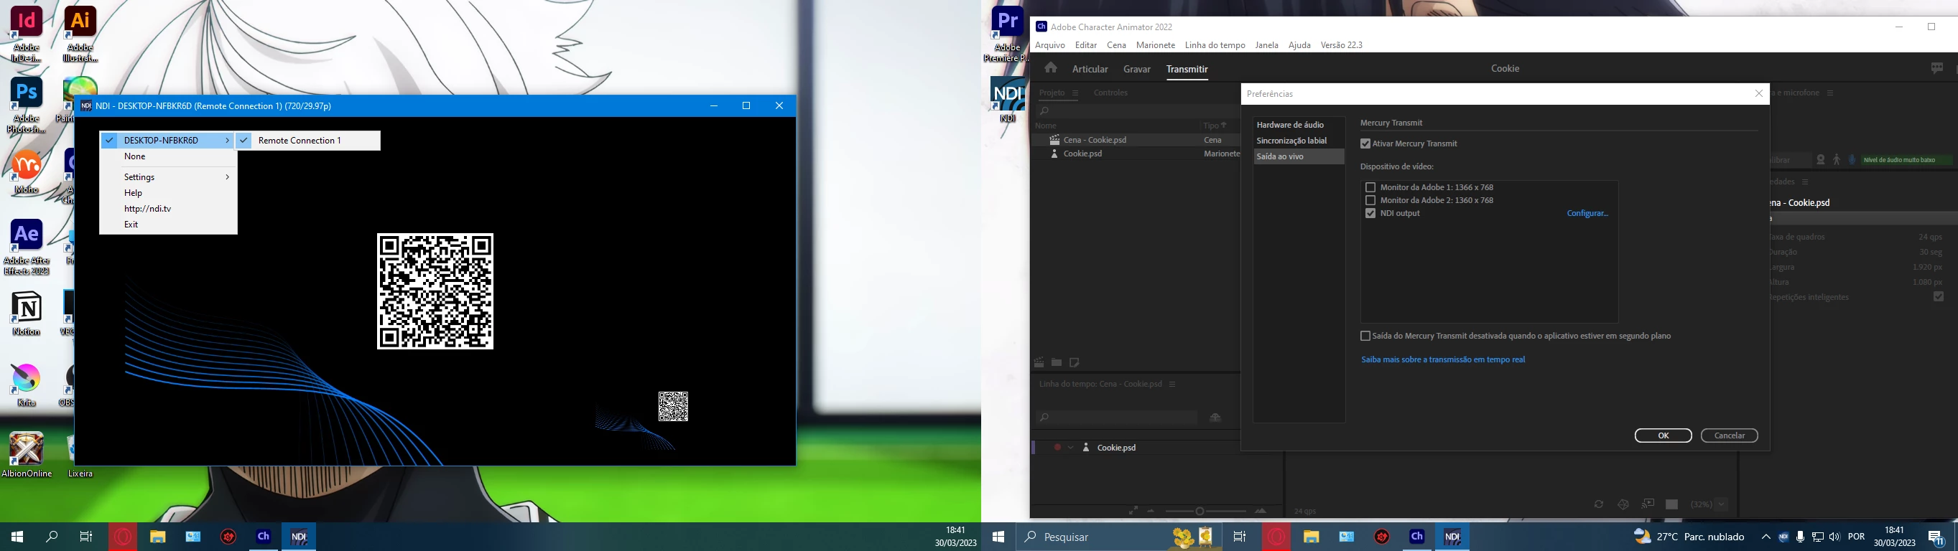
Task: Check the Saída do Mercury Transmit desativada option
Action: (1365, 336)
